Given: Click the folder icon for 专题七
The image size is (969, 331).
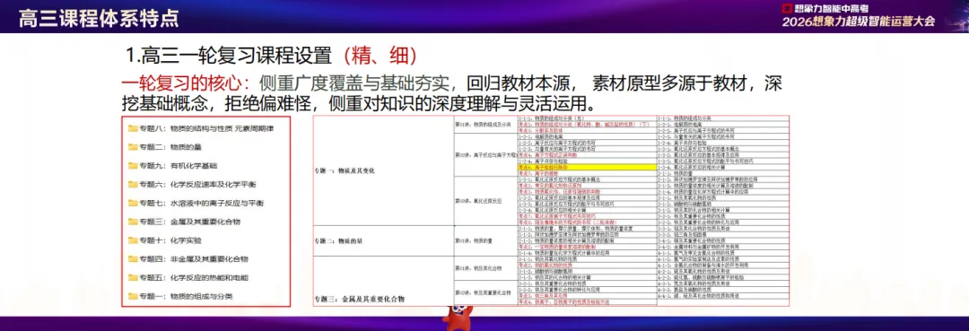Looking at the screenshot, I should (132, 203).
